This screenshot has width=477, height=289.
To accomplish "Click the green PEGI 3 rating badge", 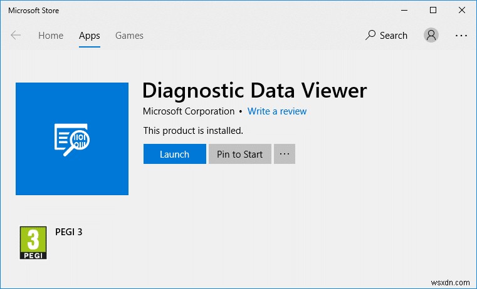I will 33,243.
